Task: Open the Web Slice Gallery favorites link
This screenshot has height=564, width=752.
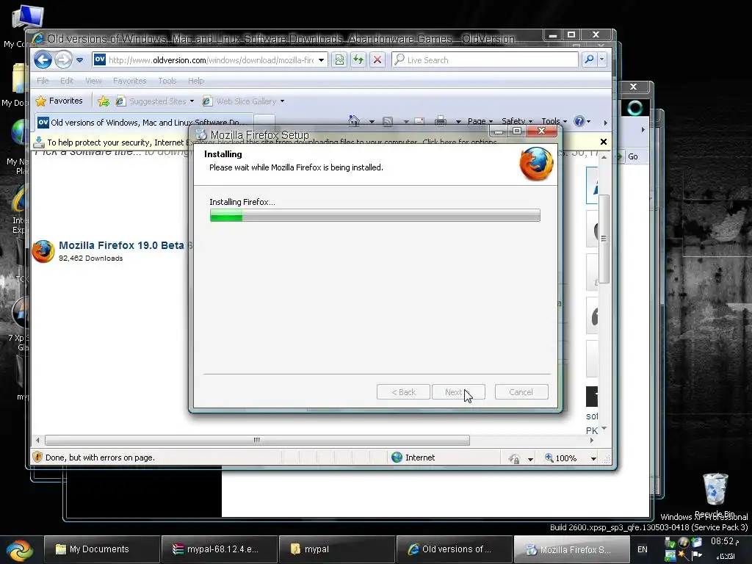Action: (x=243, y=101)
